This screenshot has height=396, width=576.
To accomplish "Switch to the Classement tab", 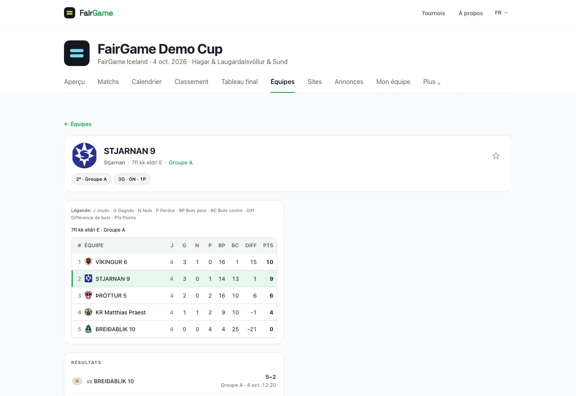I will point(192,82).
